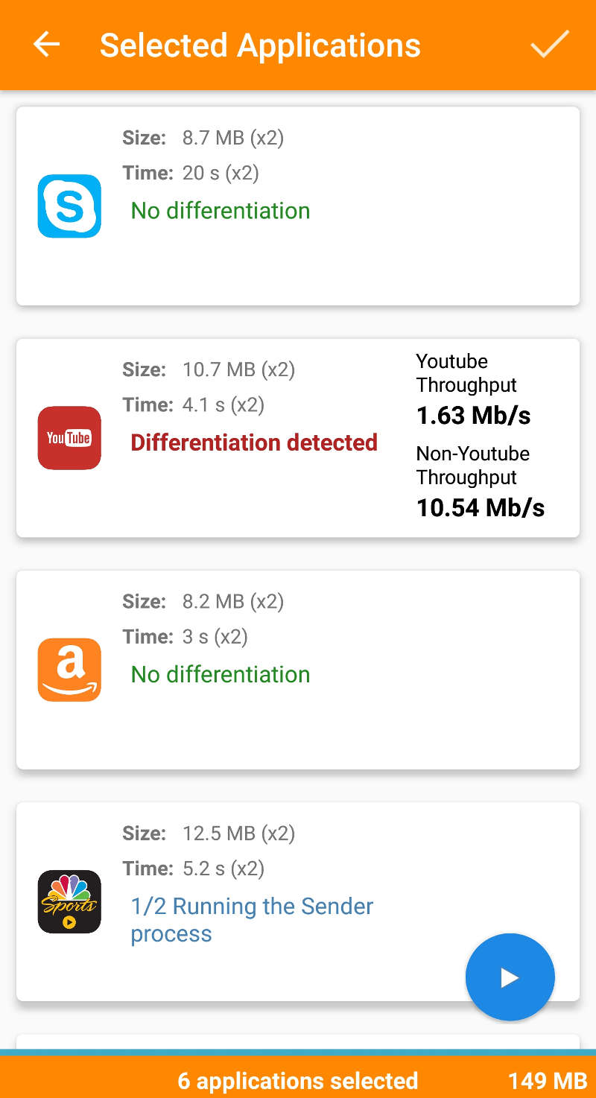Screen dimensions: 596x1098
Task: Tap the Skype app icon
Action: 69,206
